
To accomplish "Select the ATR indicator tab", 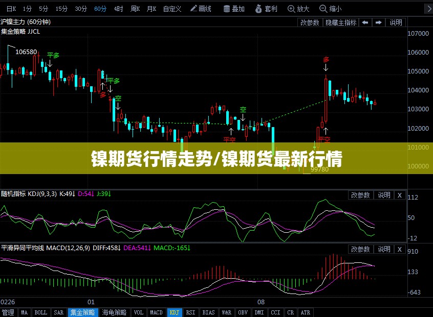I will 306,312.
